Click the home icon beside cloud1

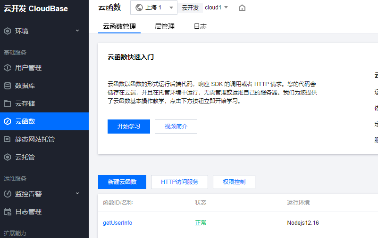point(242,8)
